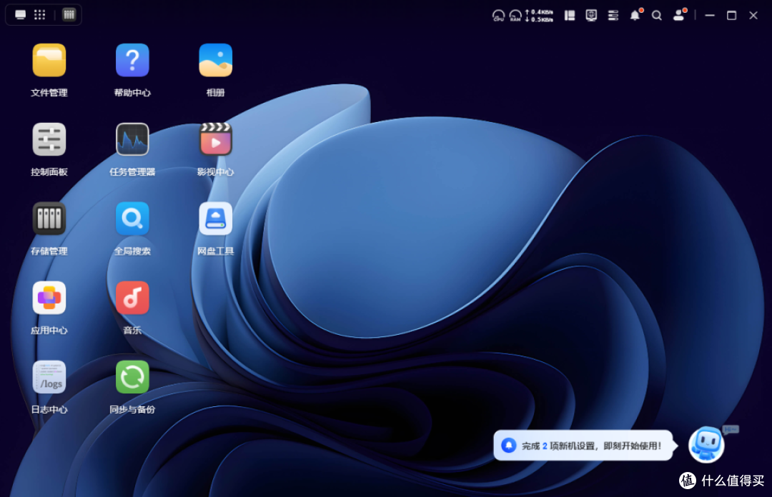
Task: Open the app grid launcher
Action: point(40,15)
